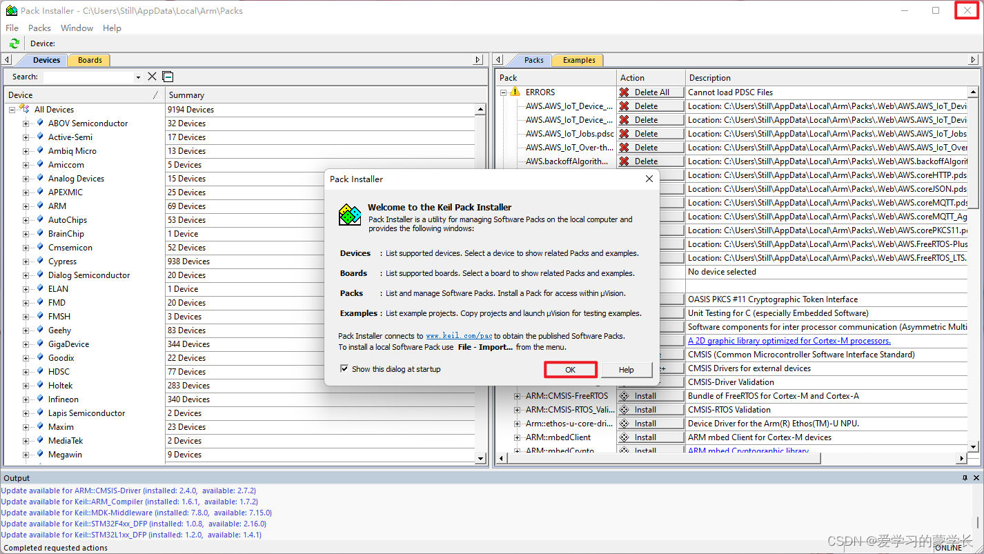Switch to the Boards tab
This screenshot has height=554, width=984.
pyautogui.click(x=90, y=60)
